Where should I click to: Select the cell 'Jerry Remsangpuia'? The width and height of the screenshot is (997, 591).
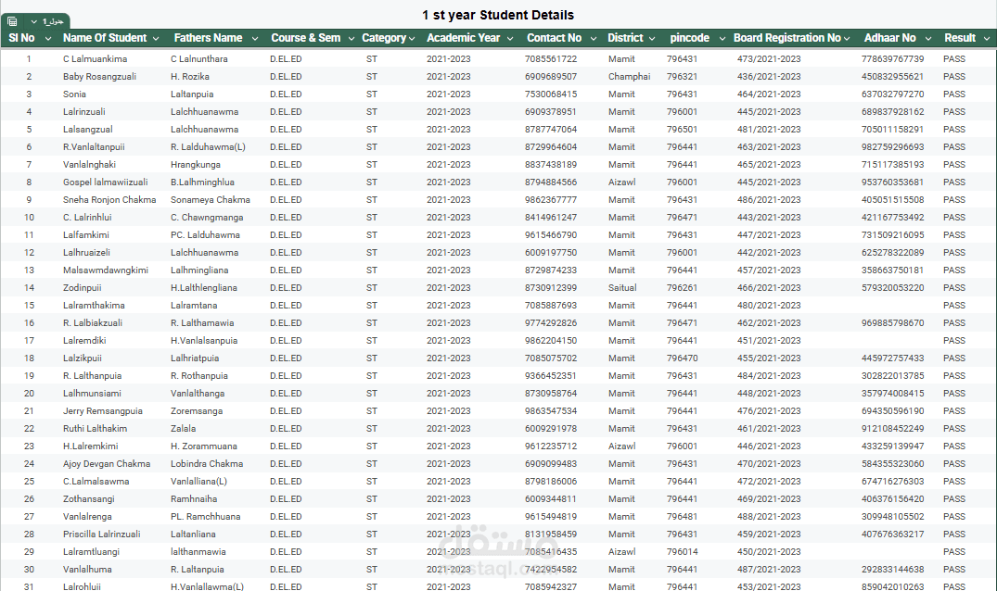tap(102, 410)
